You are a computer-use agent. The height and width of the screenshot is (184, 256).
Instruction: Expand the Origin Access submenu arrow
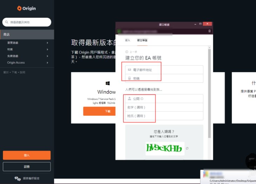(x=47, y=63)
